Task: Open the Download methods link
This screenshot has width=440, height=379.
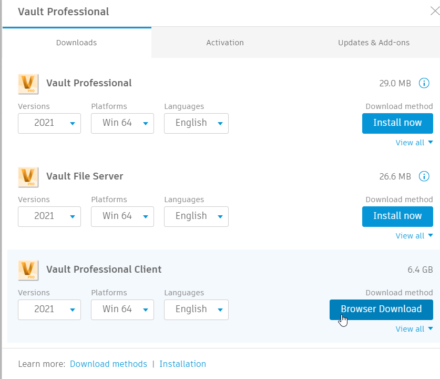Action: (x=108, y=364)
